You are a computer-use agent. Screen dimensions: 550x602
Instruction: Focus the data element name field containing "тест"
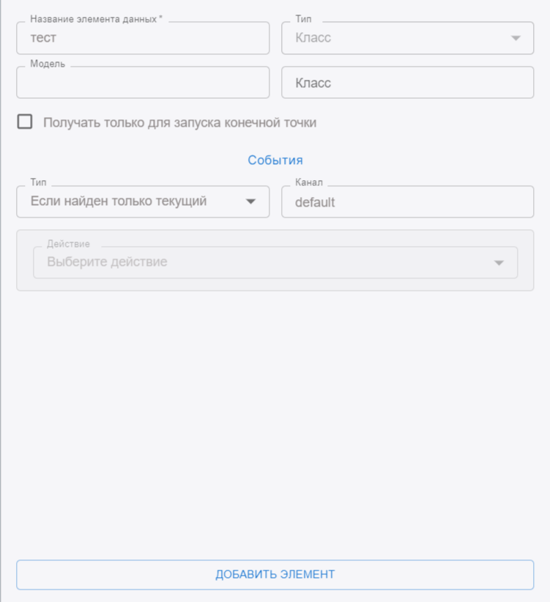143,38
